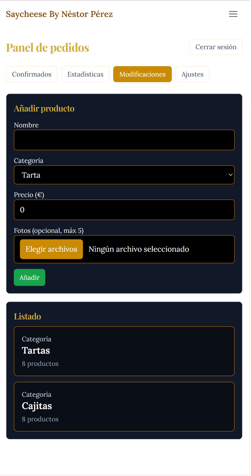Open the Estadísticas tab

[85, 74]
